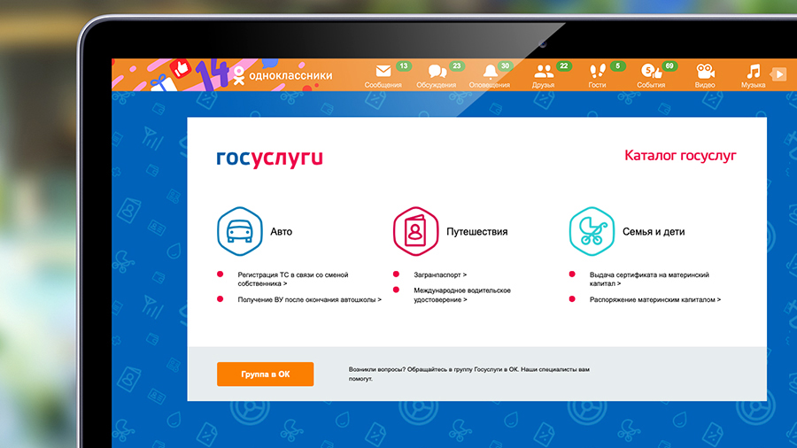
Task: Open Международное водительское удостоверение link
Action: coord(462,295)
